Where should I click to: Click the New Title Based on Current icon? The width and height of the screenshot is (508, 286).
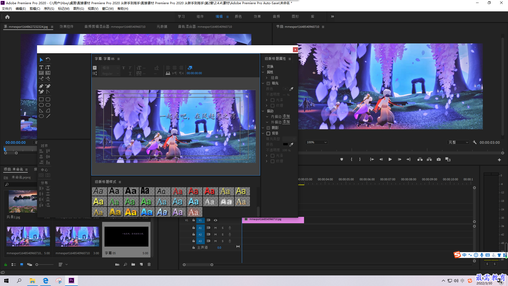tap(95, 68)
